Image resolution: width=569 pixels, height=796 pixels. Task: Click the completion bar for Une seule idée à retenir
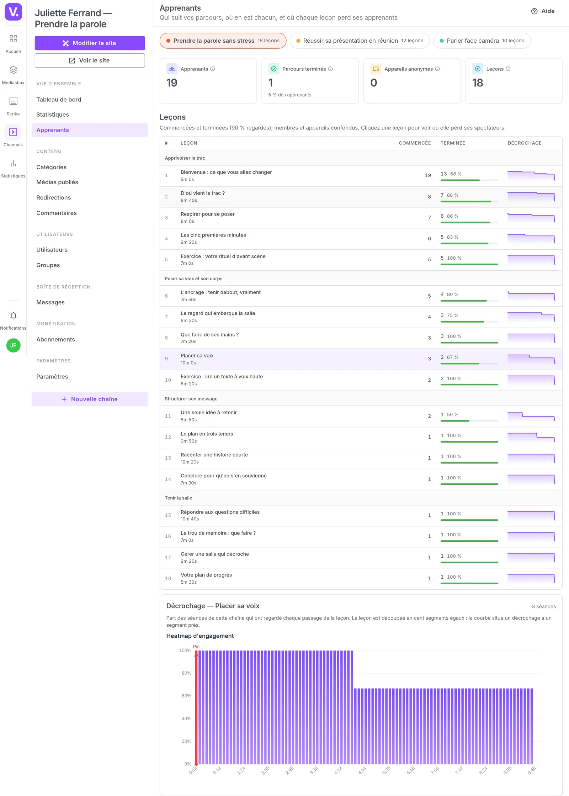[x=469, y=421]
